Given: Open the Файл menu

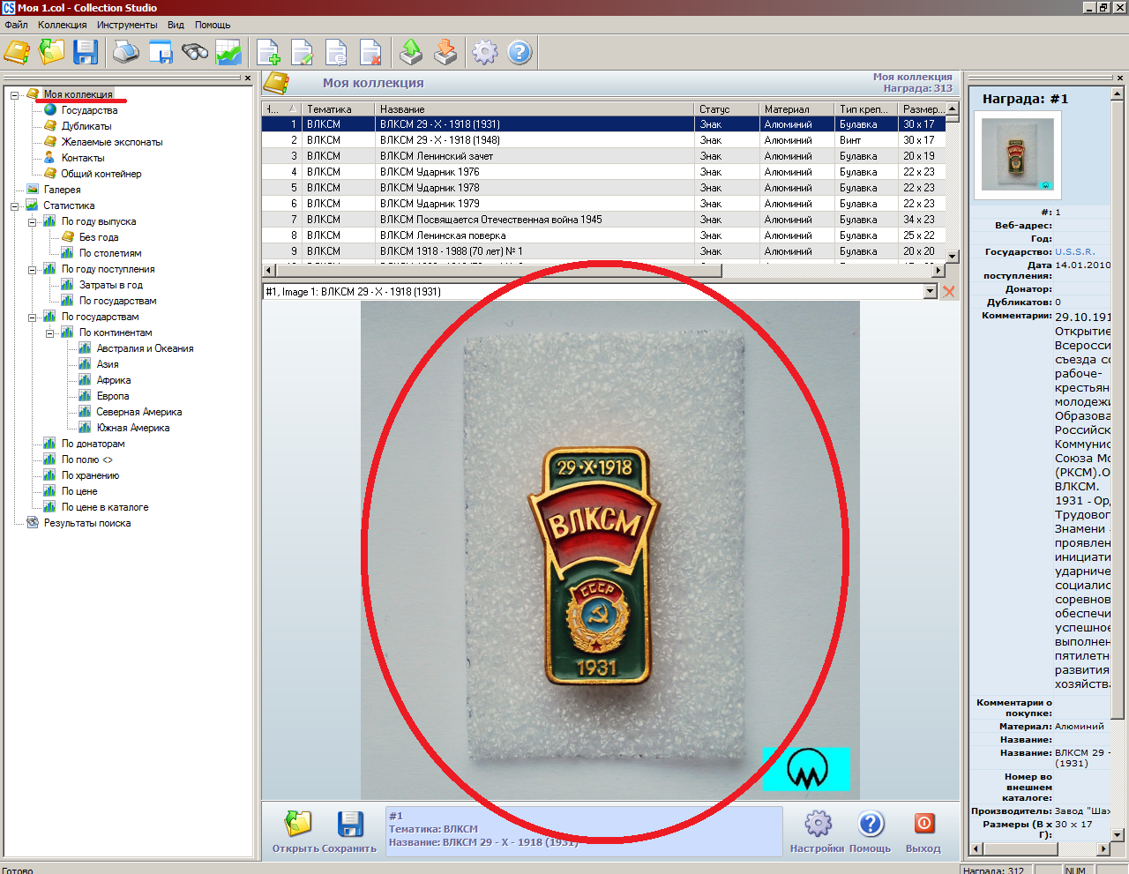Looking at the screenshot, I should pyautogui.click(x=16, y=25).
